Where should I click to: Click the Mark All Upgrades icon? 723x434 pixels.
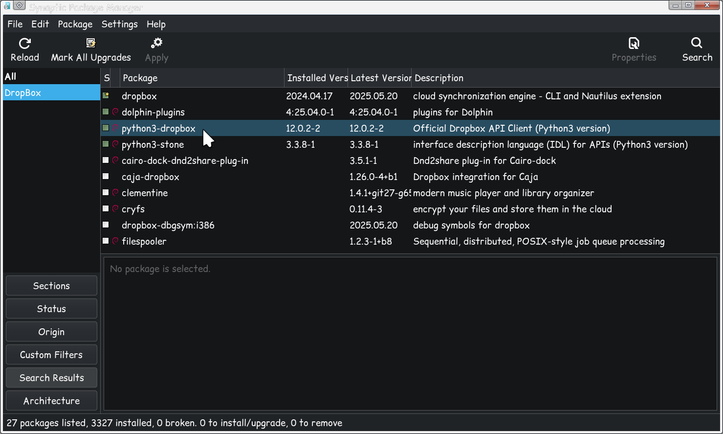coord(91,43)
